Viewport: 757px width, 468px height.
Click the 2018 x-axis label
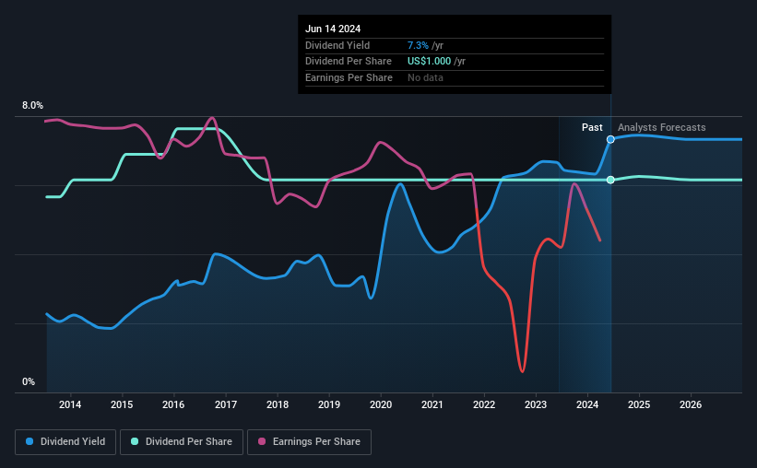point(278,404)
